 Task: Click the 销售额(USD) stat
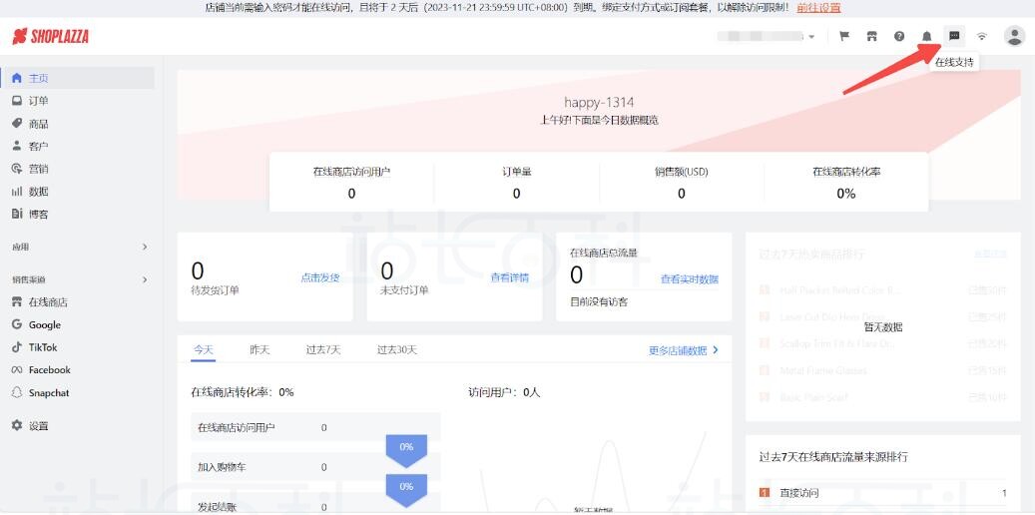(x=682, y=183)
